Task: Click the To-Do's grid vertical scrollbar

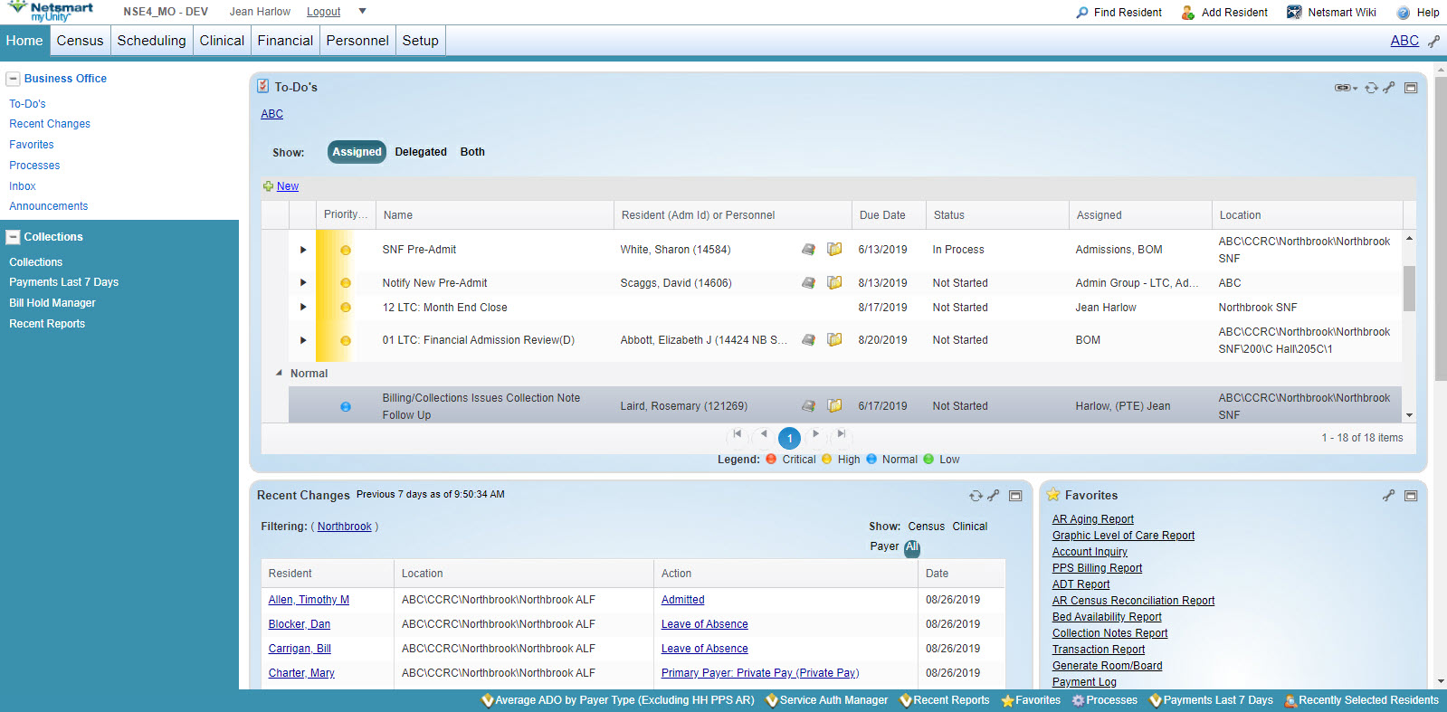Action: (x=1409, y=288)
